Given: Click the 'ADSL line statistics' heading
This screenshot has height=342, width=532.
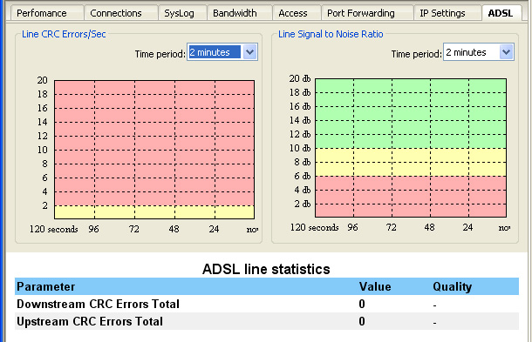Looking at the screenshot, I should tap(266, 269).
